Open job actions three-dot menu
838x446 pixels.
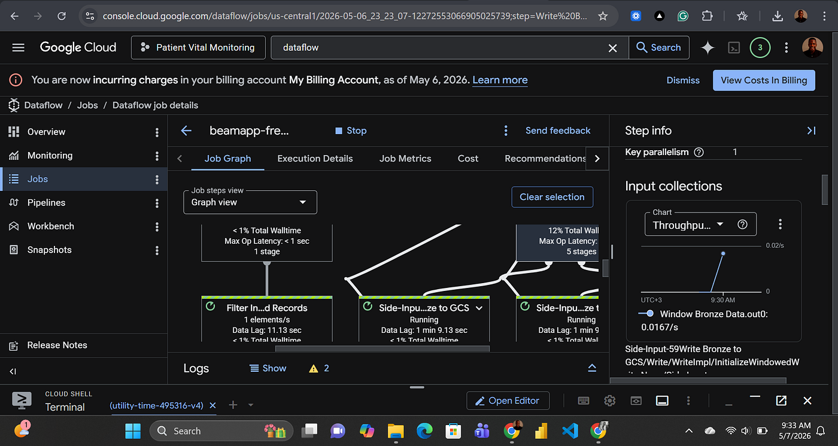pos(506,131)
